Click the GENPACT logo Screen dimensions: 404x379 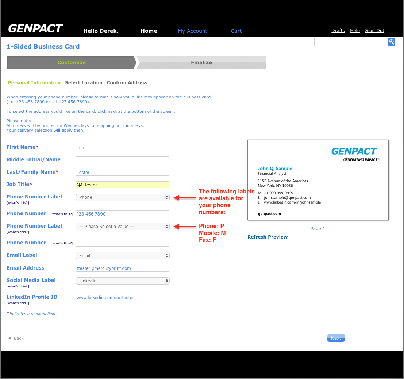pyautogui.click(x=35, y=28)
